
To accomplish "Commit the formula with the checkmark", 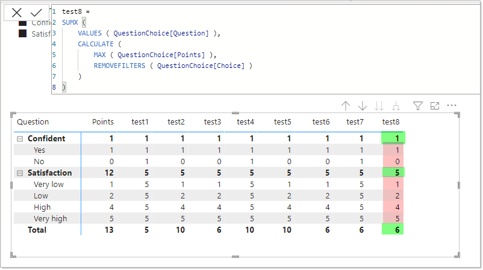I will 36,13.
